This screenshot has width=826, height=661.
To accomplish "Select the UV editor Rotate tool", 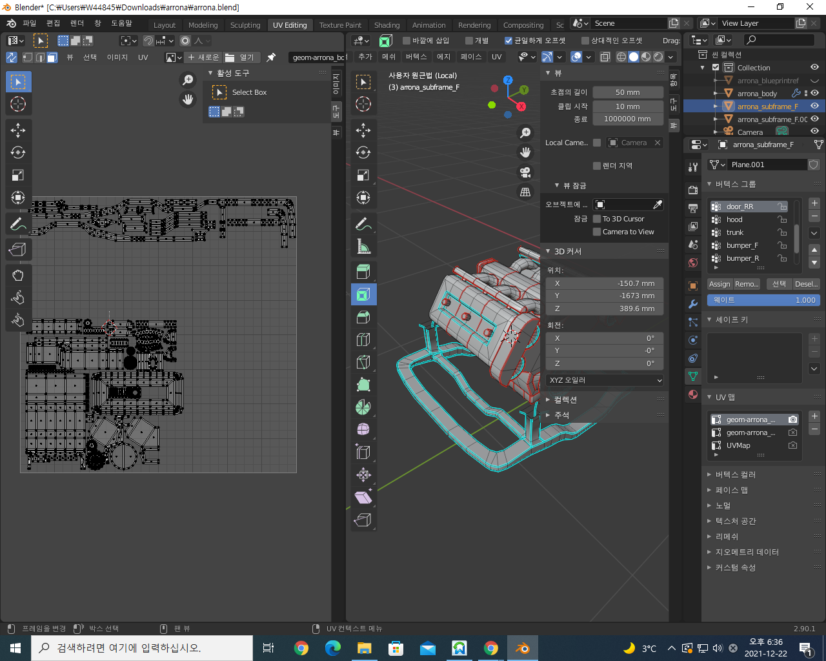I will 18,153.
